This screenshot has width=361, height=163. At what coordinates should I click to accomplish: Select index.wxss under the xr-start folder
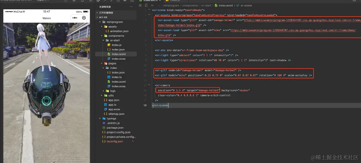click(x=118, y=59)
